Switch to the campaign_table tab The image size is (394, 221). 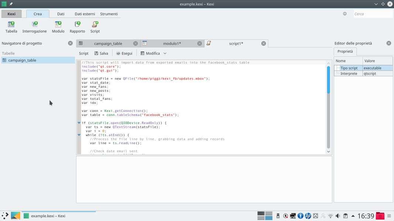[107, 43]
